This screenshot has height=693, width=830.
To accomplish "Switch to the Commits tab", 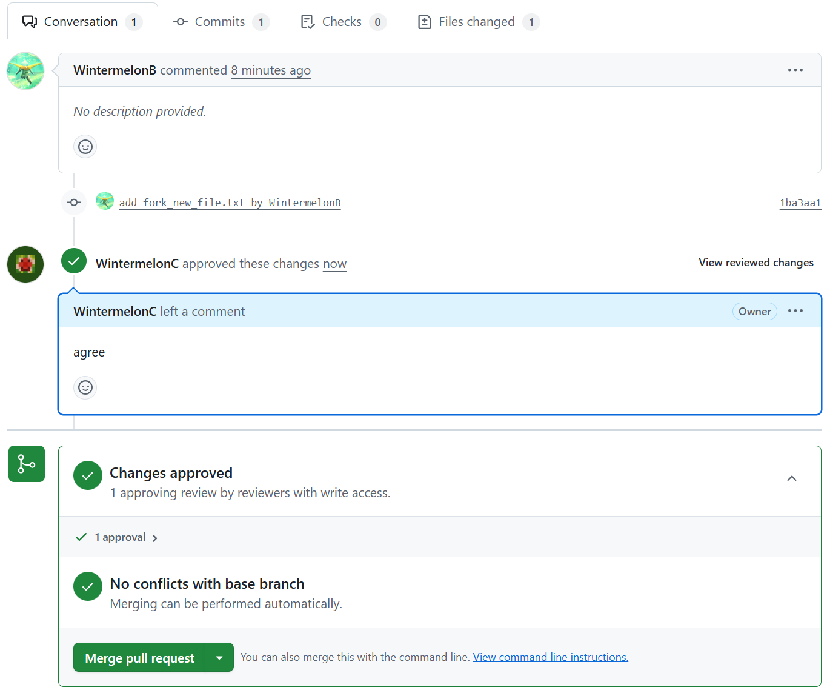I will pos(220,22).
